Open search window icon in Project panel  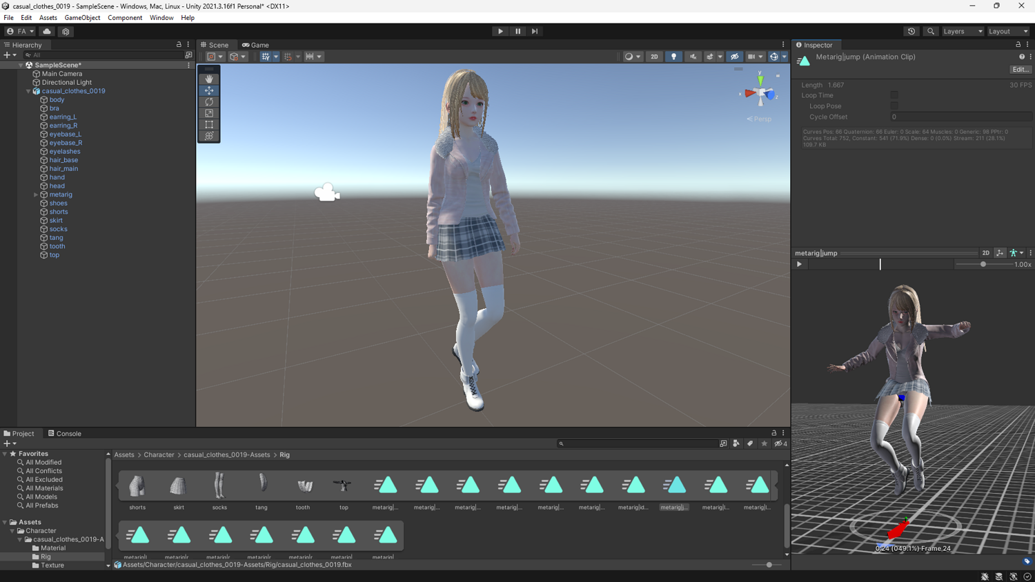click(723, 443)
